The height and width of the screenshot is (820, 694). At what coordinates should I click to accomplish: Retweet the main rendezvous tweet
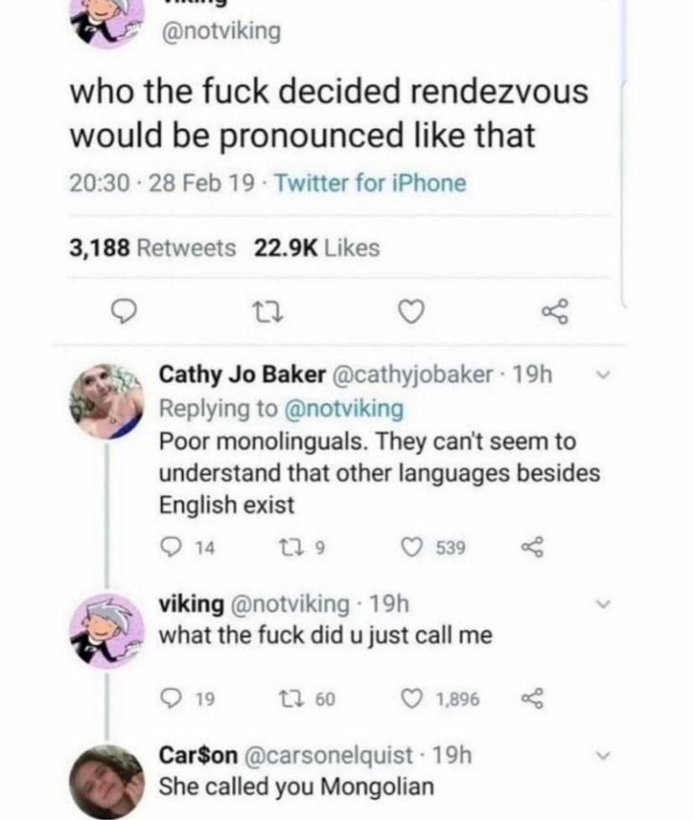coord(267,312)
